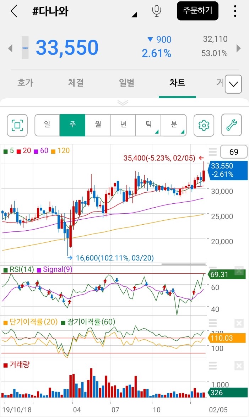Go to previous stock with left arrow
This screenshot has width=249, height=417.
click(10, 48)
